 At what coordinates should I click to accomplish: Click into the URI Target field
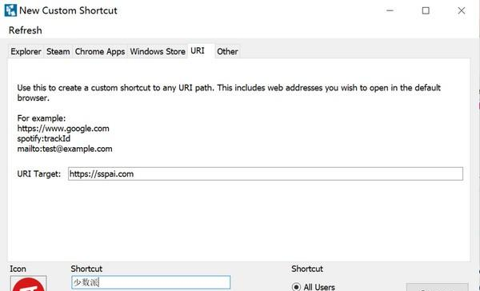coord(266,173)
